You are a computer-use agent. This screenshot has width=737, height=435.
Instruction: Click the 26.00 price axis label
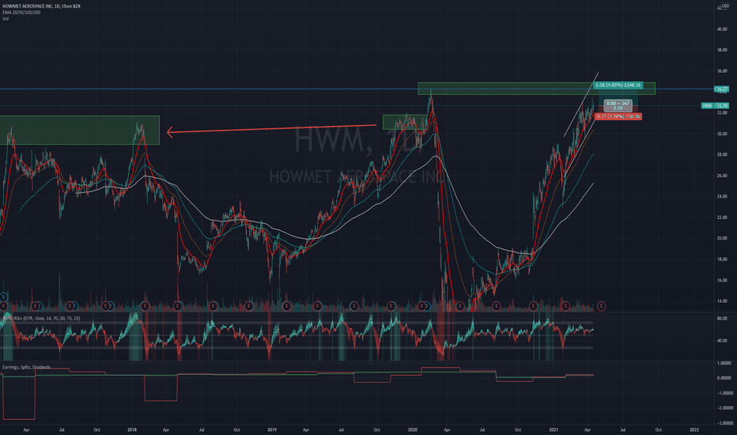pyautogui.click(x=721, y=176)
